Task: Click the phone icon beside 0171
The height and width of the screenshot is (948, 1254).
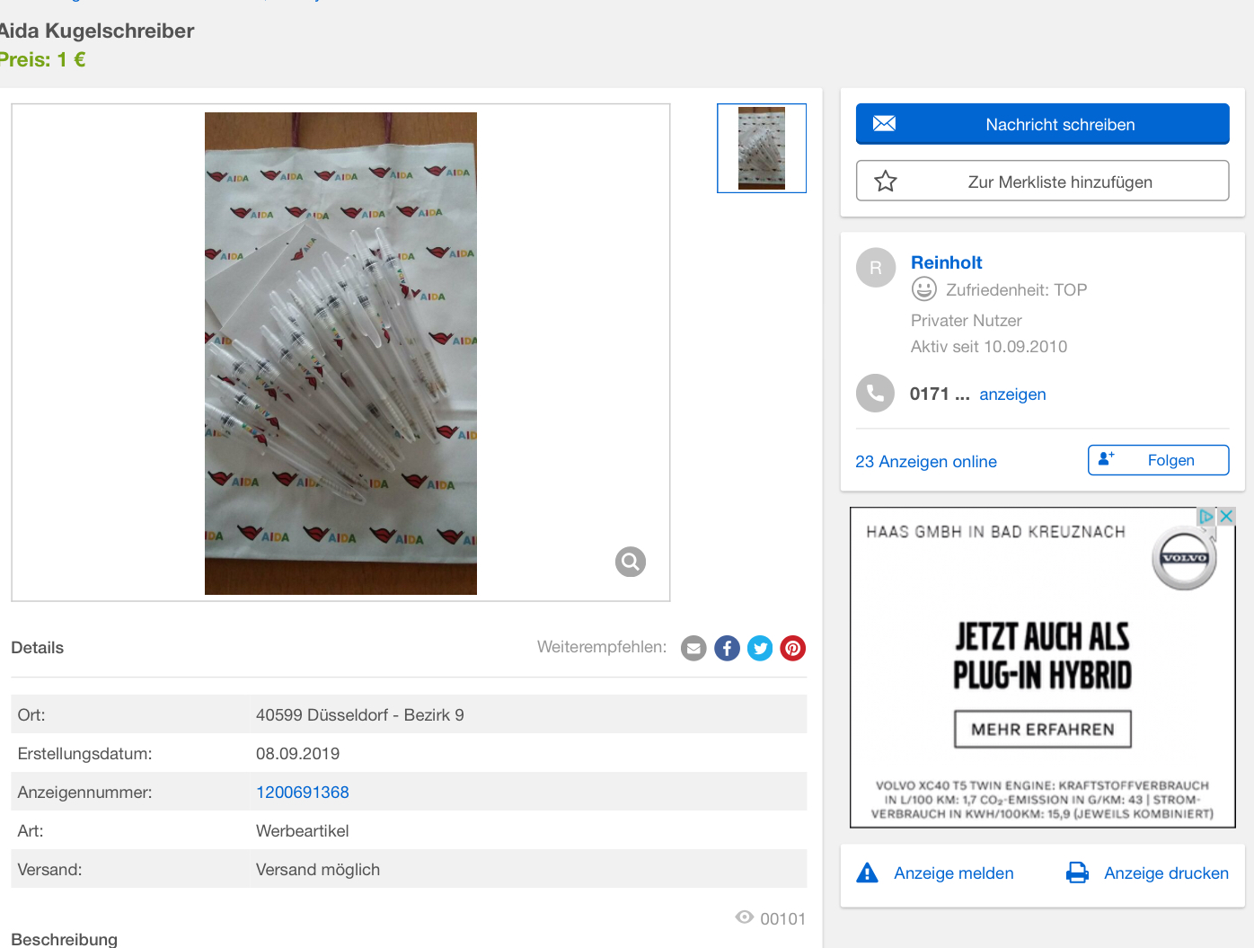Action: pyautogui.click(x=875, y=394)
